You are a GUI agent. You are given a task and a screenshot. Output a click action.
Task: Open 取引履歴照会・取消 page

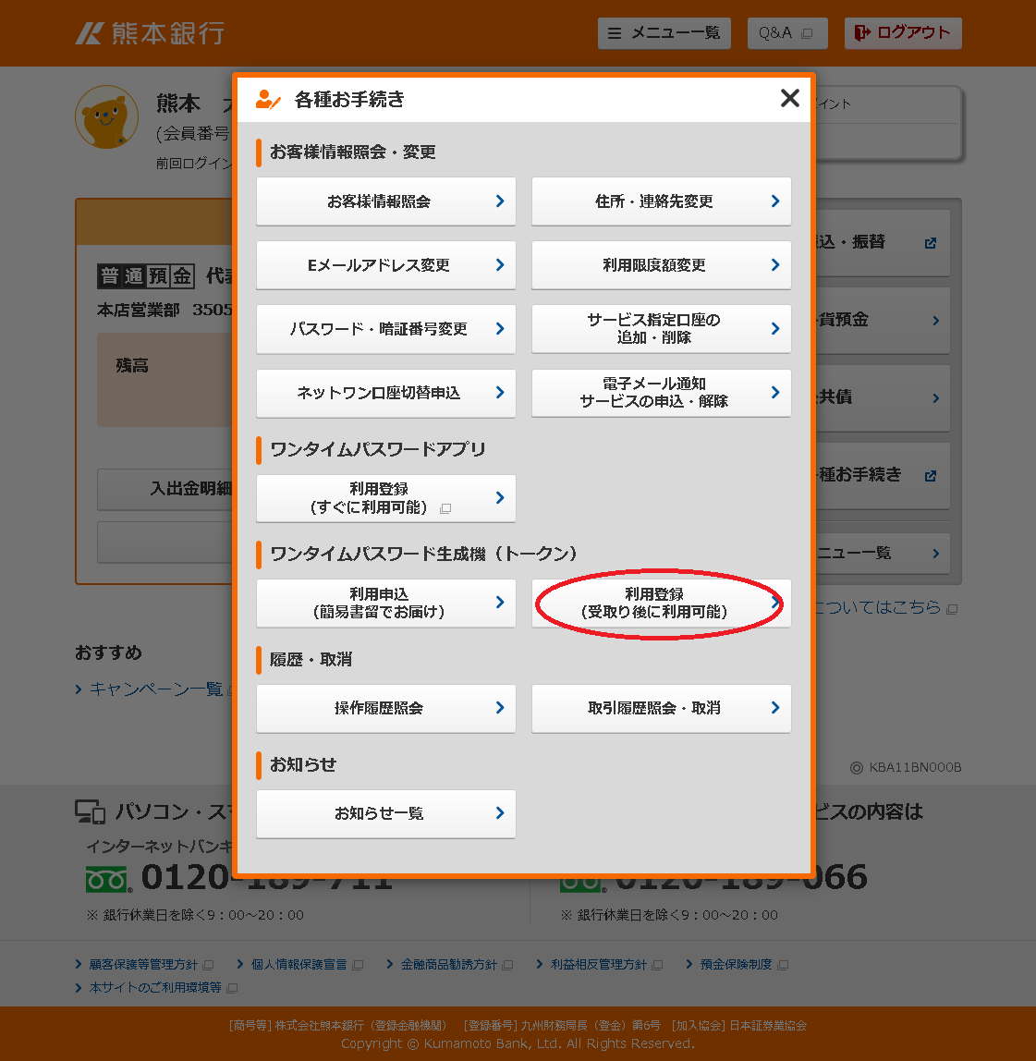(661, 708)
